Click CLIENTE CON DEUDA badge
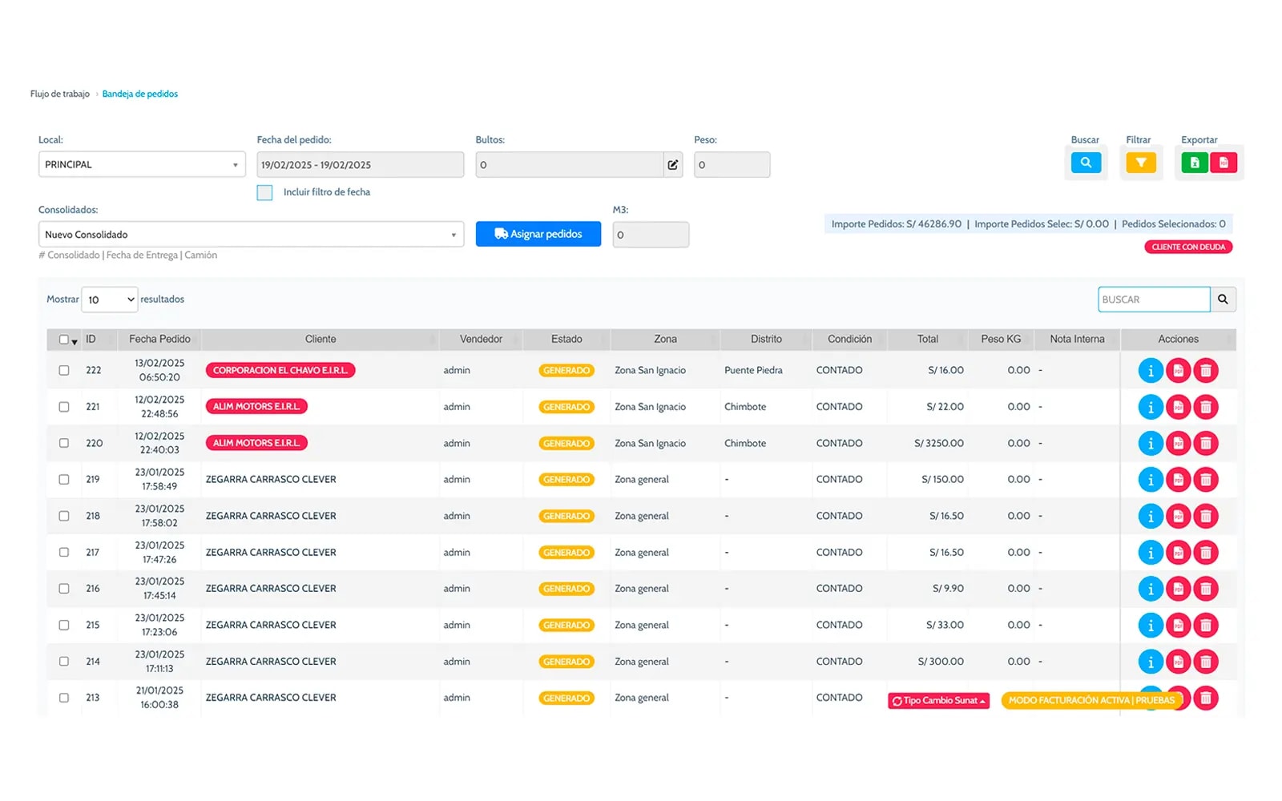Viewport: 1282px width, 801px height. coord(1188,247)
